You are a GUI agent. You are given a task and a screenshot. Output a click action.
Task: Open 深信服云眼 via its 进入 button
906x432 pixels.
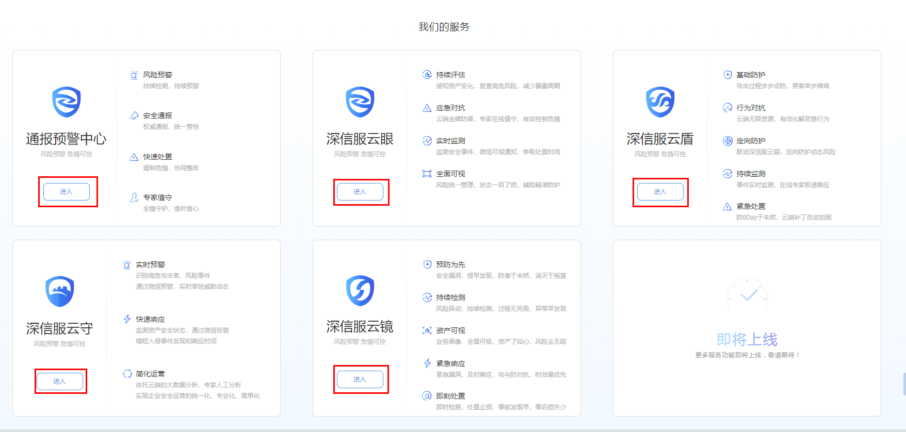click(x=360, y=192)
